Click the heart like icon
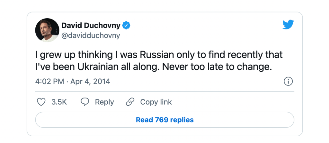This screenshot has height=143, width=329. click(x=41, y=102)
